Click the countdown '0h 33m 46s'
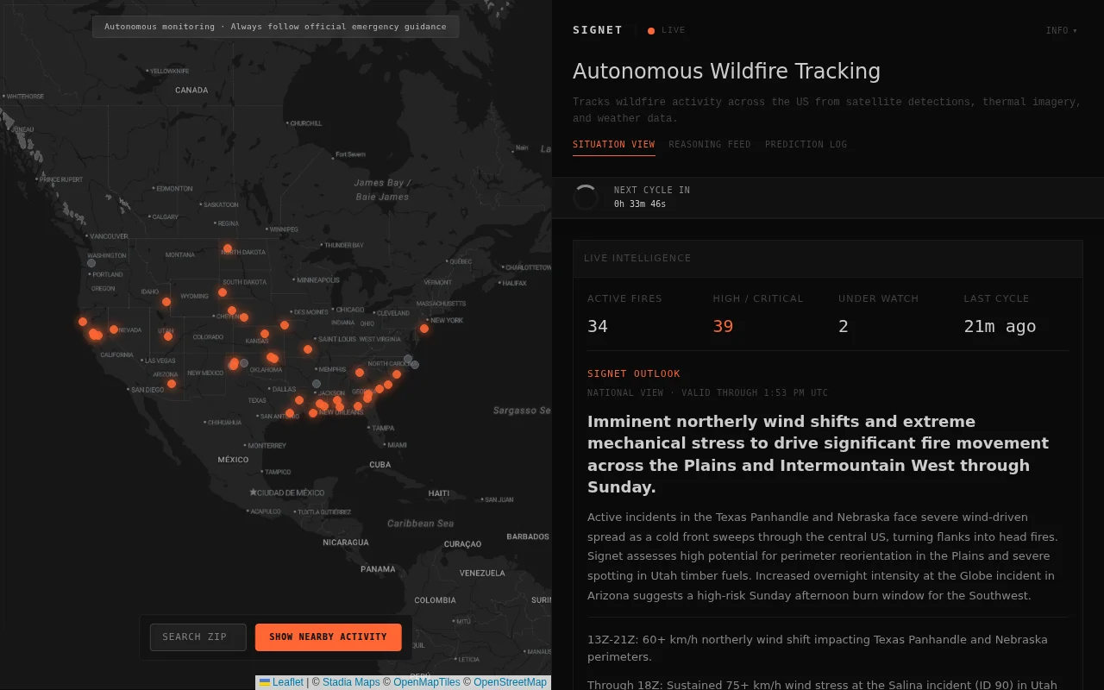Screen dimensions: 1104x690 click(x=640, y=204)
